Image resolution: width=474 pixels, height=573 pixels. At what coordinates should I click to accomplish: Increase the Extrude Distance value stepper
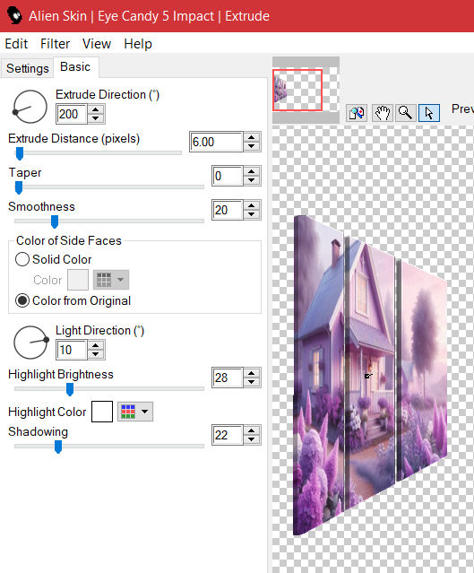point(251,137)
